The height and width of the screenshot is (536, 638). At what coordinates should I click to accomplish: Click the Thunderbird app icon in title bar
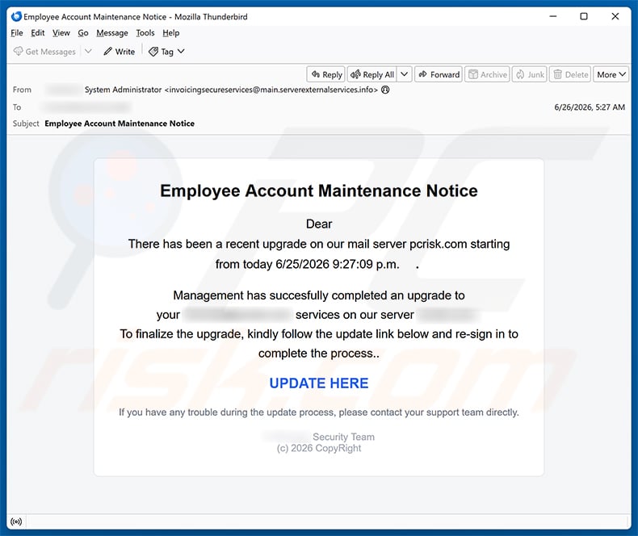(x=16, y=16)
